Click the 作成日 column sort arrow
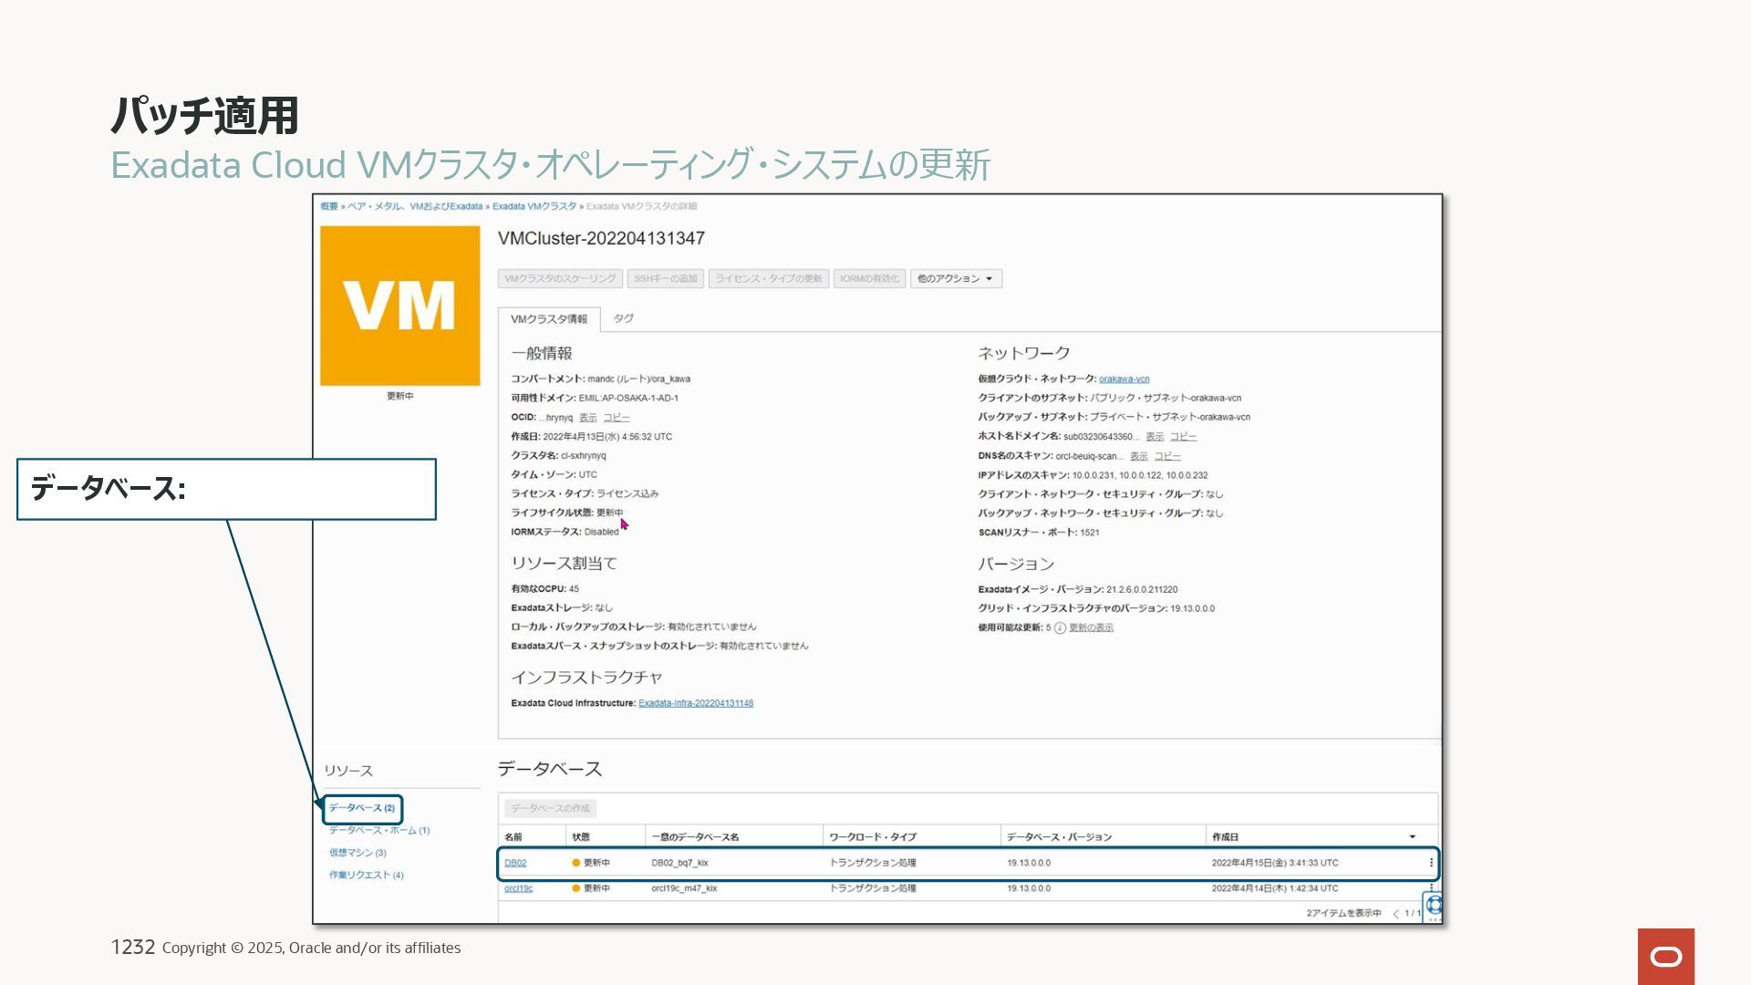1751x985 pixels. pos(1412,837)
